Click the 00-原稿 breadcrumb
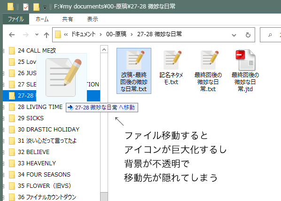Image resolution: width=281 pixels, height=201 pixels. tap(116, 34)
